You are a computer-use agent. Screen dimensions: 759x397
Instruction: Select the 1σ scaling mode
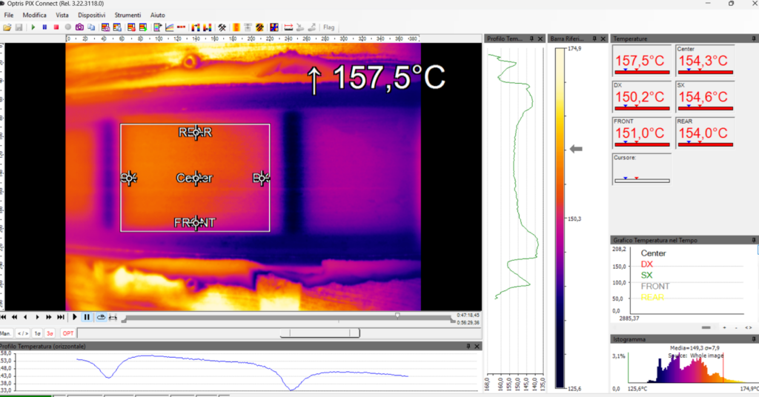click(x=37, y=333)
